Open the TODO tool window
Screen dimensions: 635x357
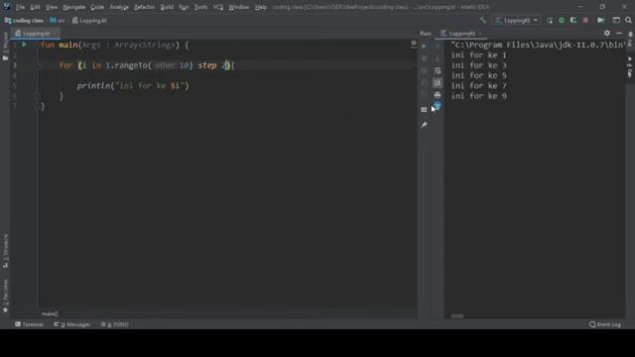(x=115, y=324)
